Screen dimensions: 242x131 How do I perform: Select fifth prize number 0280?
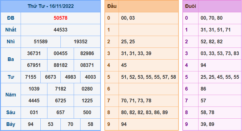pos(87,89)
